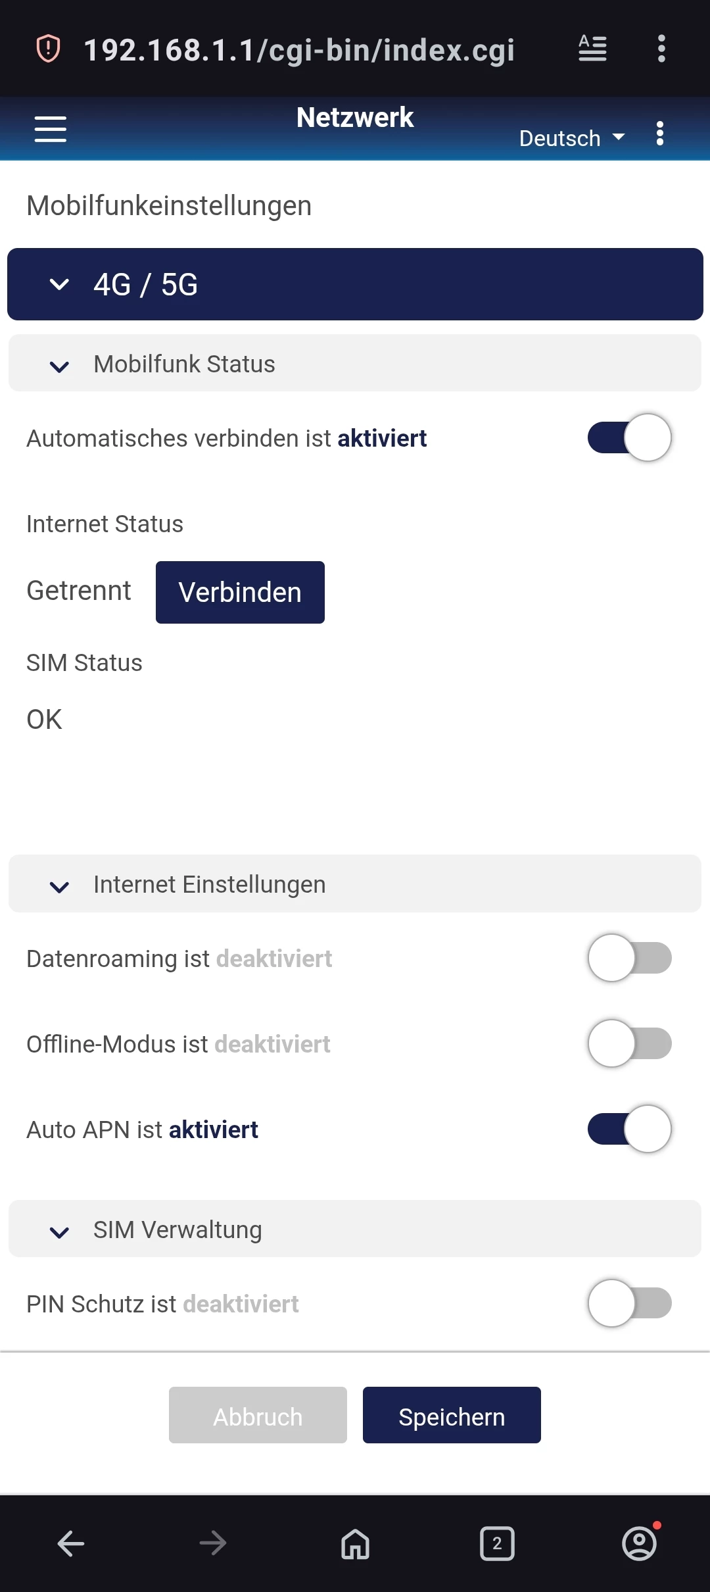Enable the Datenroaming switch
The image size is (710, 1592).
coord(629,958)
